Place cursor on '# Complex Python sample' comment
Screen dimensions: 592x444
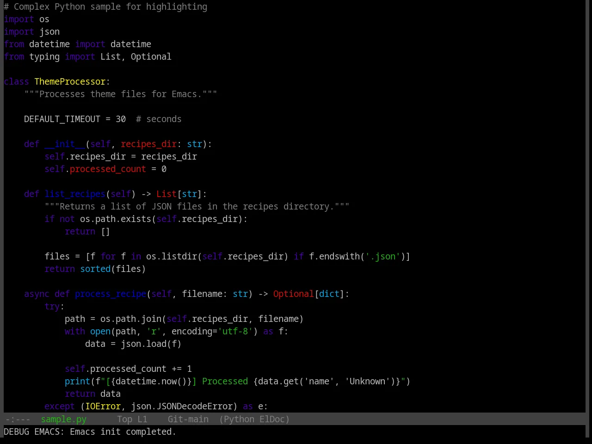click(x=105, y=7)
